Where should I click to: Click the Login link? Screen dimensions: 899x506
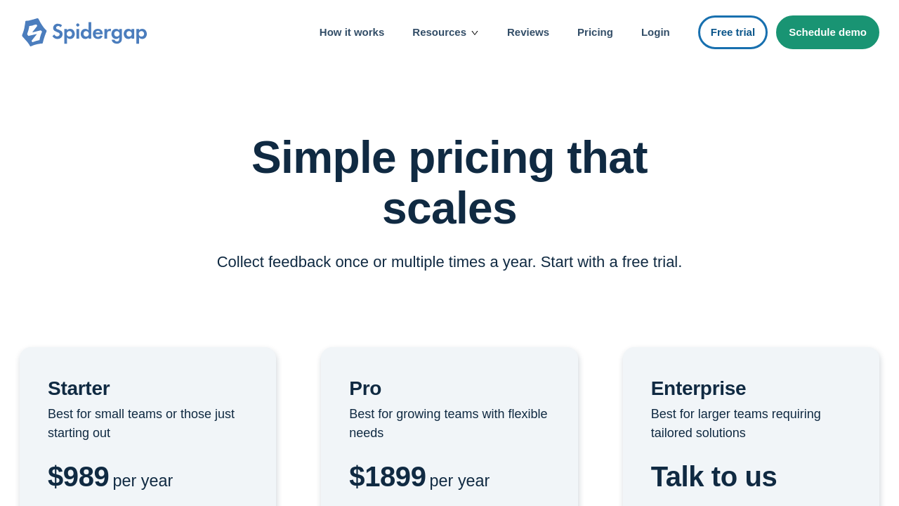point(655,32)
